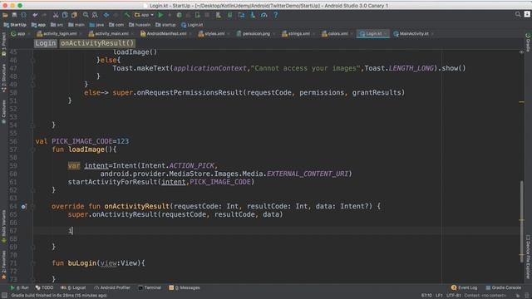532x299 pixels.
Task: Click the Synchronize toolbar icon
Action: pyautogui.click(x=23, y=15)
